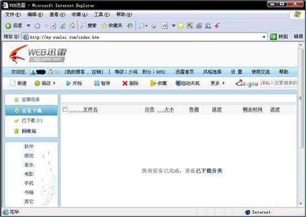Open the Tools (工具) menu

[102, 14]
